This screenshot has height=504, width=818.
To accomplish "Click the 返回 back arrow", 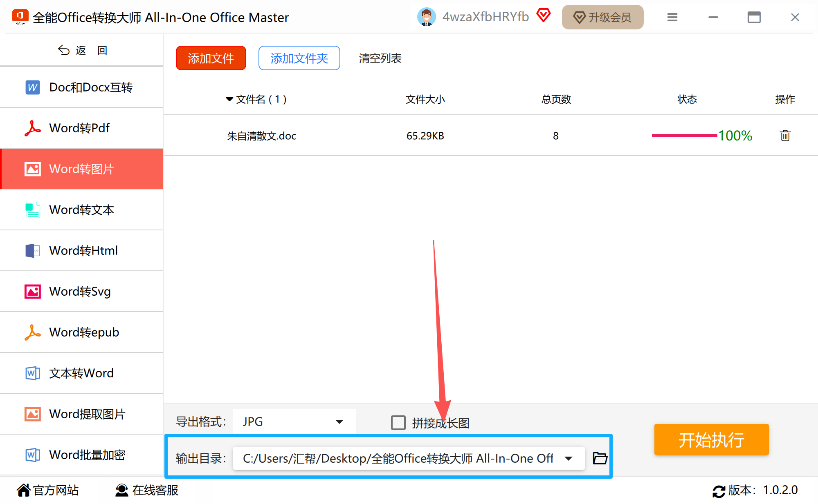I will 64,50.
